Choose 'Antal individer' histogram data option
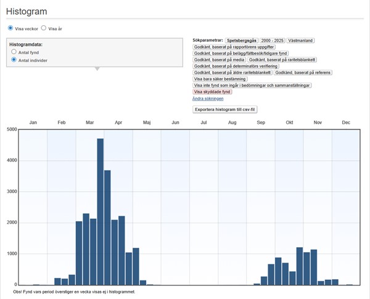This screenshot has height=299, width=370. 14,60
